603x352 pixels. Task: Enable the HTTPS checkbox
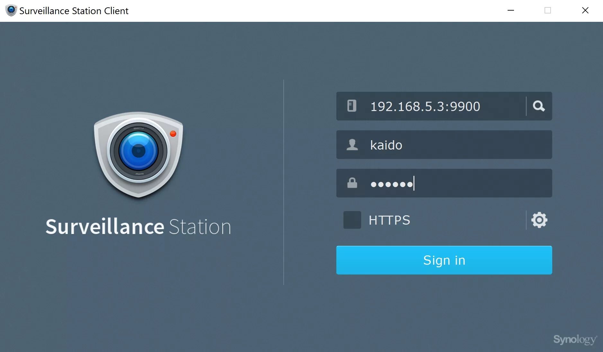[x=352, y=220]
